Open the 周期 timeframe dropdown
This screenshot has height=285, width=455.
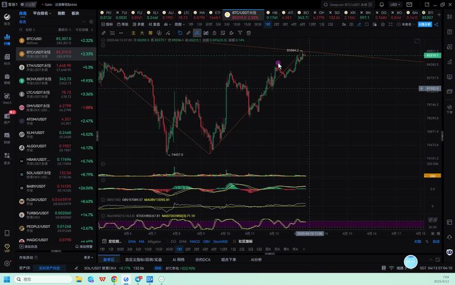click(179, 25)
